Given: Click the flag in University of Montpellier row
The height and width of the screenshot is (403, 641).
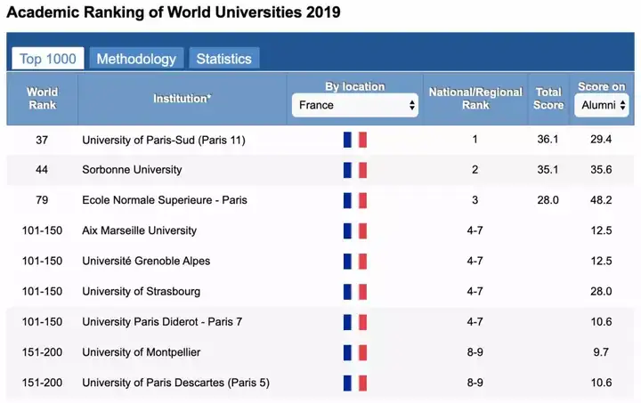Looking at the screenshot, I should pos(354,352).
